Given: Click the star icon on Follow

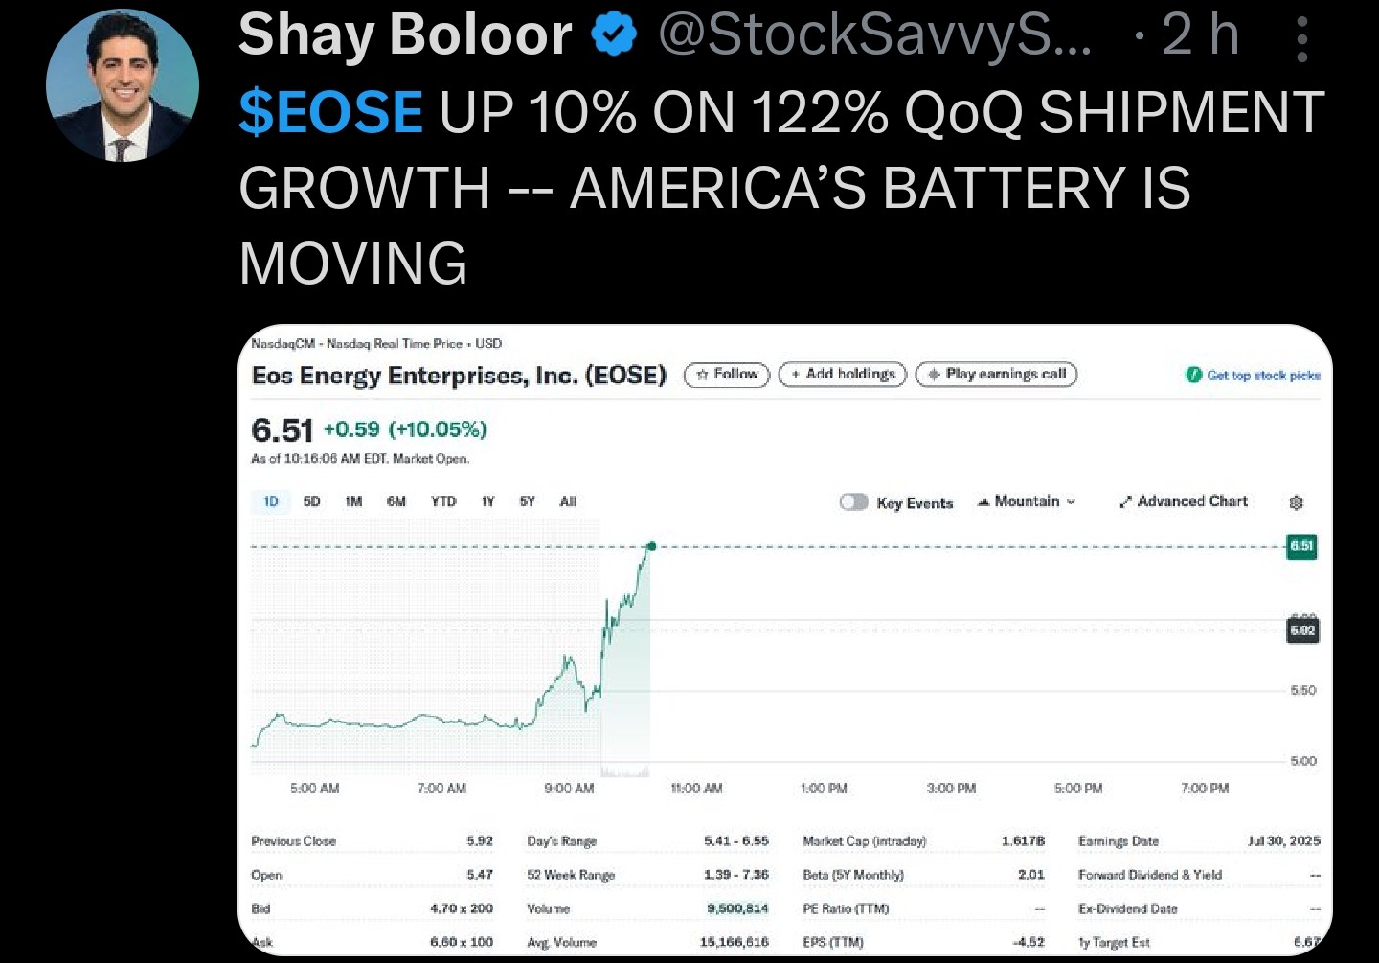Looking at the screenshot, I should [702, 375].
